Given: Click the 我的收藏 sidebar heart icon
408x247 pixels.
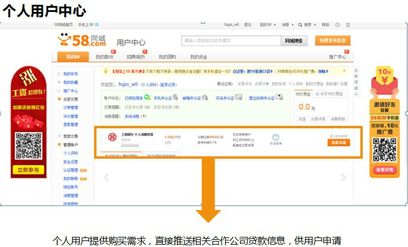Looking at the screenshot, I should click(x=59, y=82).
